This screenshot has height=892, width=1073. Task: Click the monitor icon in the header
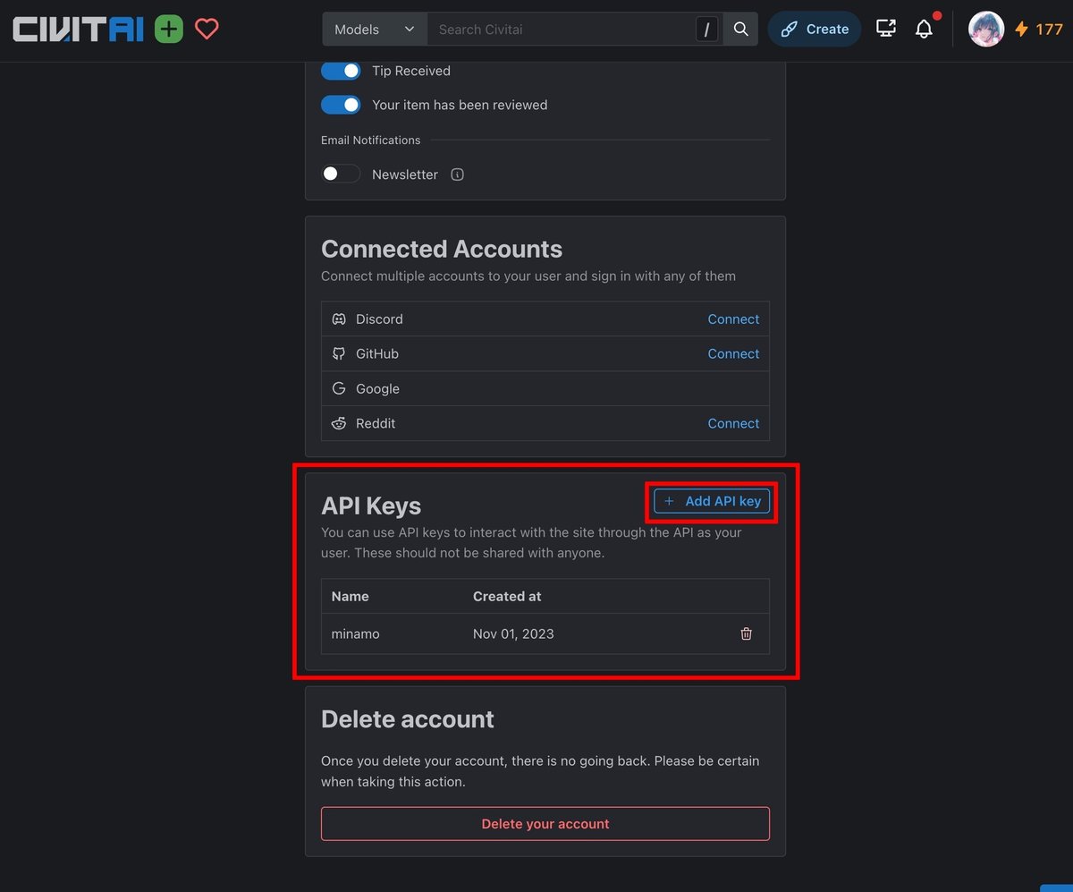(885, 29)
